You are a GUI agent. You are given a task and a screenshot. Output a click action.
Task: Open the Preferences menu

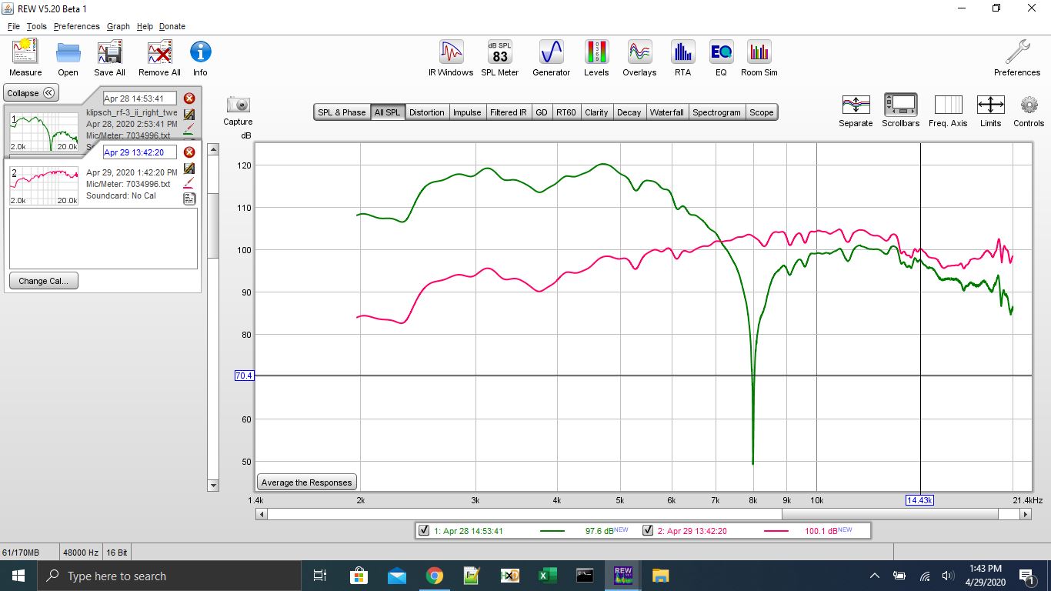click(x=76, y=26)
